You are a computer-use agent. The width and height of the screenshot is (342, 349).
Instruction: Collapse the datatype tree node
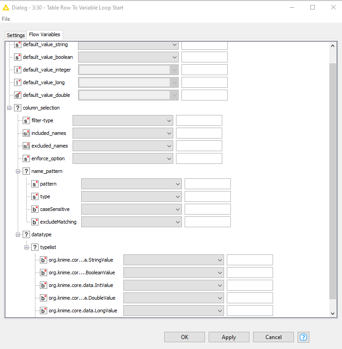tap(18, 234)
